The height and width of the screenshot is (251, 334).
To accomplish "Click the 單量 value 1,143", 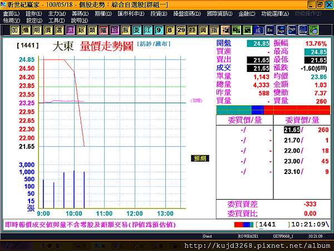I will [262, 77].
